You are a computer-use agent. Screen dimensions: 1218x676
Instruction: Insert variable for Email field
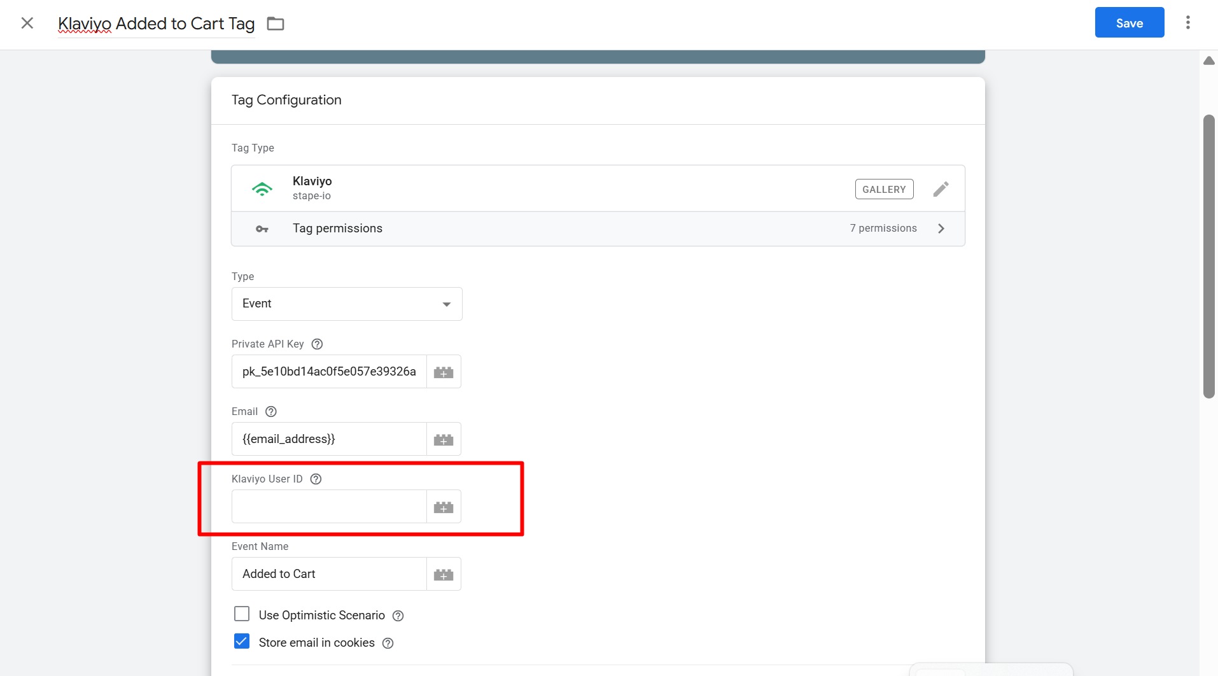pos(443,439)
